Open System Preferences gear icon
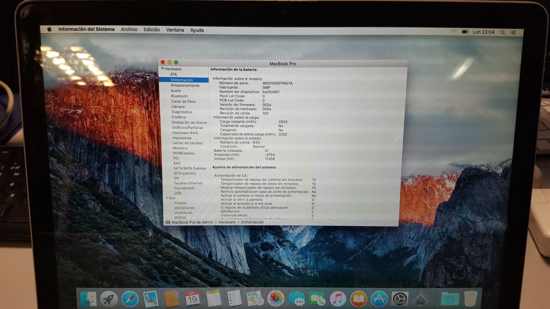 (400, 299)
